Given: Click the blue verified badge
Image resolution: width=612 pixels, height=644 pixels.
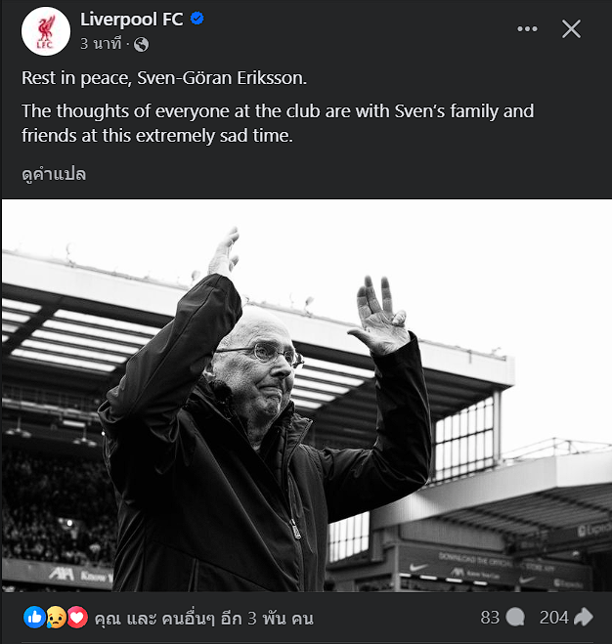Looking at the screenshot, I should click(197, 19).
